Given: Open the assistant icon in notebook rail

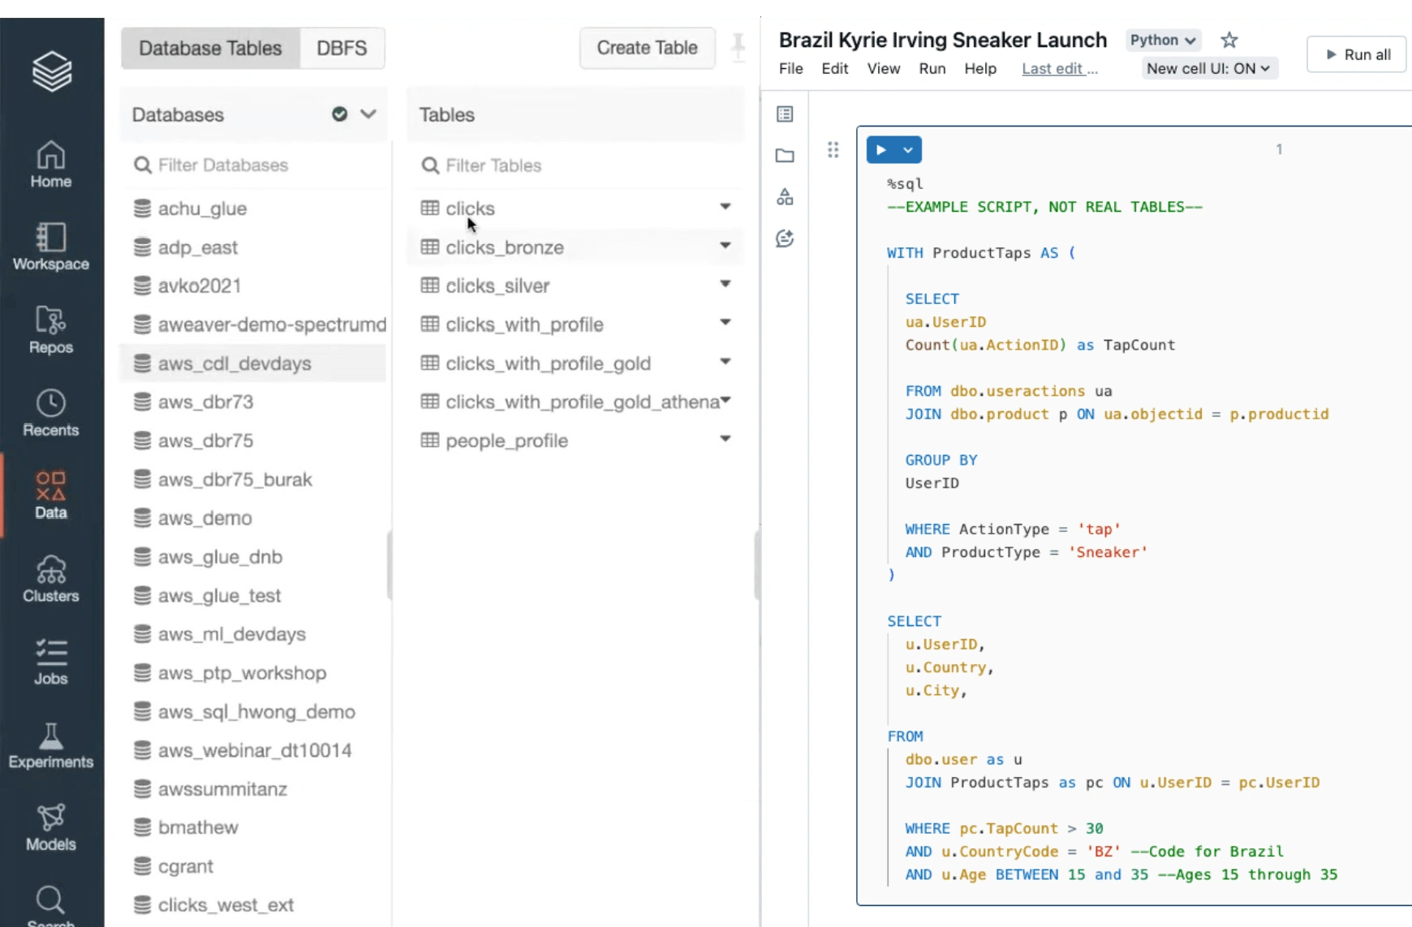Looking at the screenshot, I should point(785,238).
